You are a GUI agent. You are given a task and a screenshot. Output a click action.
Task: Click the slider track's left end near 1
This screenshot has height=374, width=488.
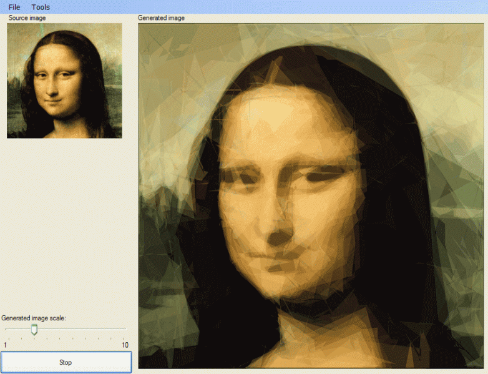7,328
